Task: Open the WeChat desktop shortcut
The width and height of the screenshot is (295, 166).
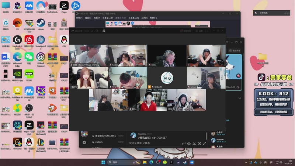Action: (29, 58)
